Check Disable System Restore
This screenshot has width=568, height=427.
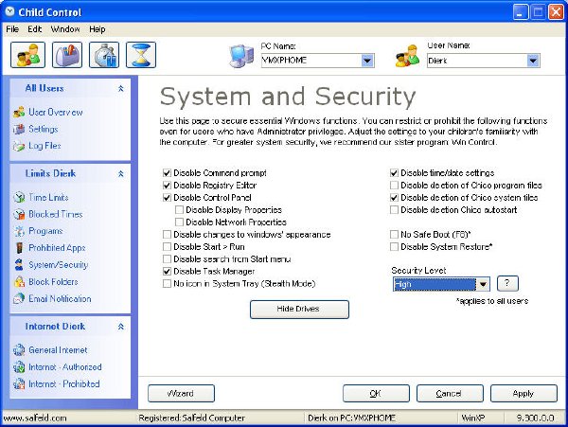[x=394, y=247]
